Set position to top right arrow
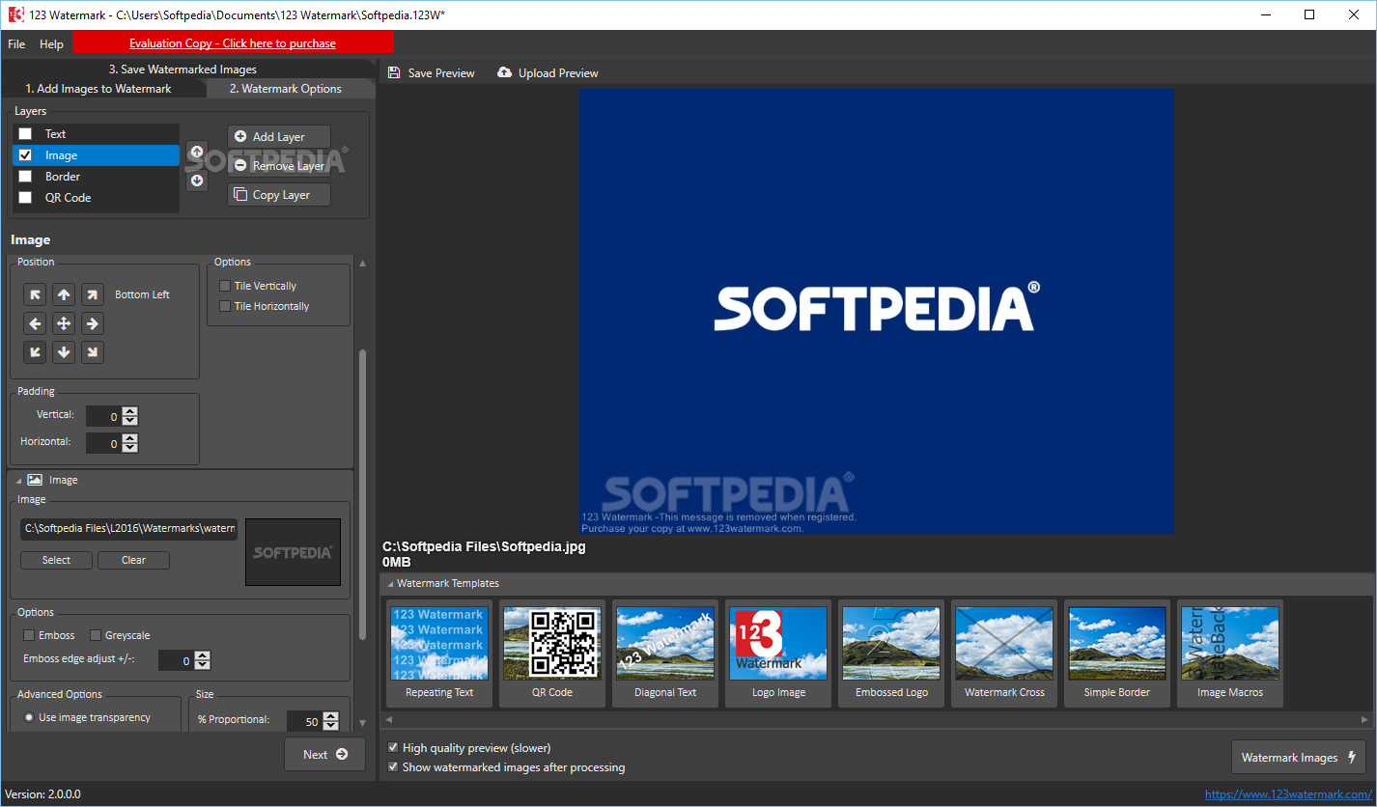Image resolution: width=1377 pixels, height=807 pixels. [x=93, y=294]
